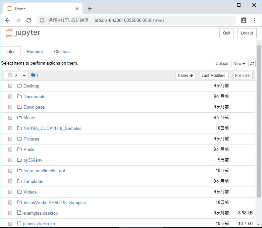Viewport: 262px width, 228px height.
Task: Click the scrollbar down arrow
Action: click(x=259, y=224)
